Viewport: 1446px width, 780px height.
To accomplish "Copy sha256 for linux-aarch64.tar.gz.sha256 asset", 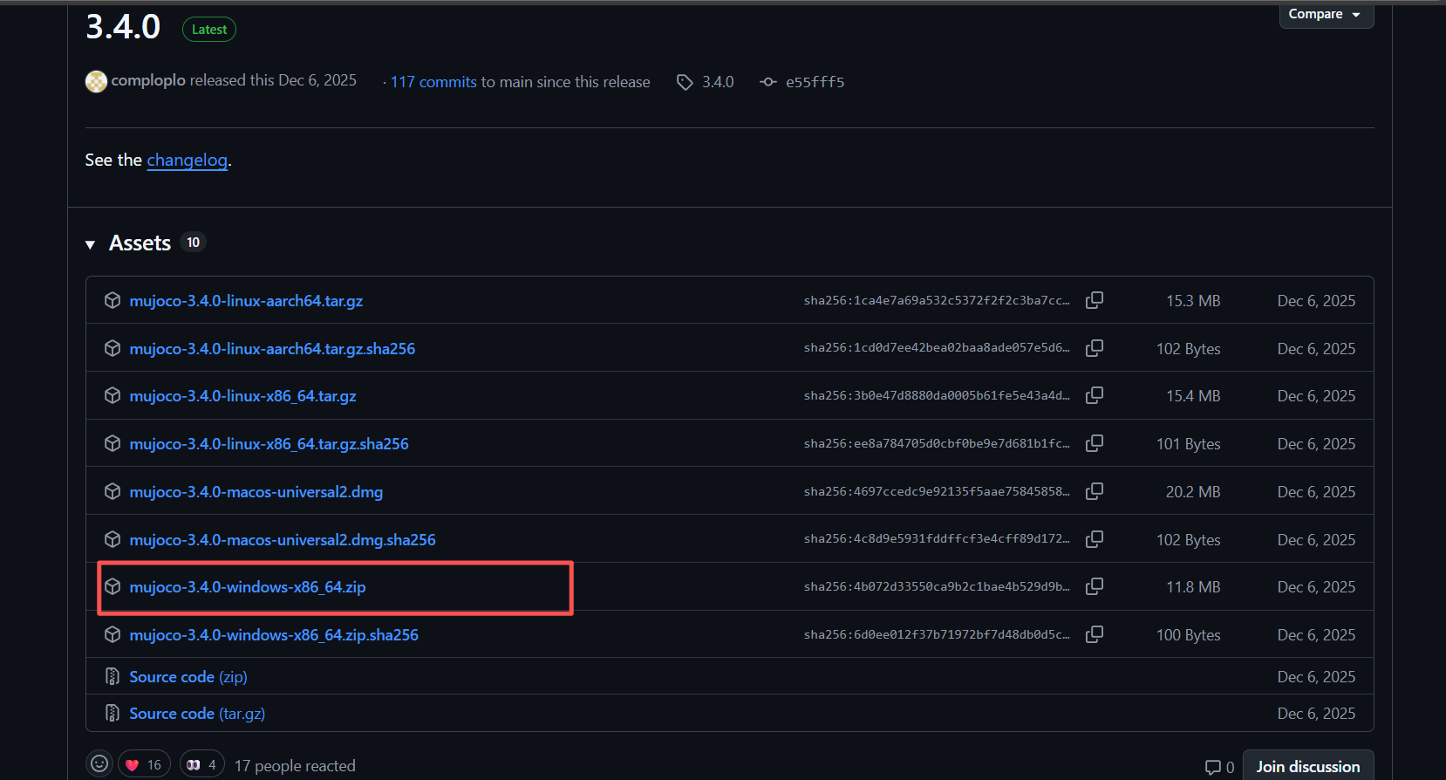I will pyautogui.click(x=1095, y=348).
